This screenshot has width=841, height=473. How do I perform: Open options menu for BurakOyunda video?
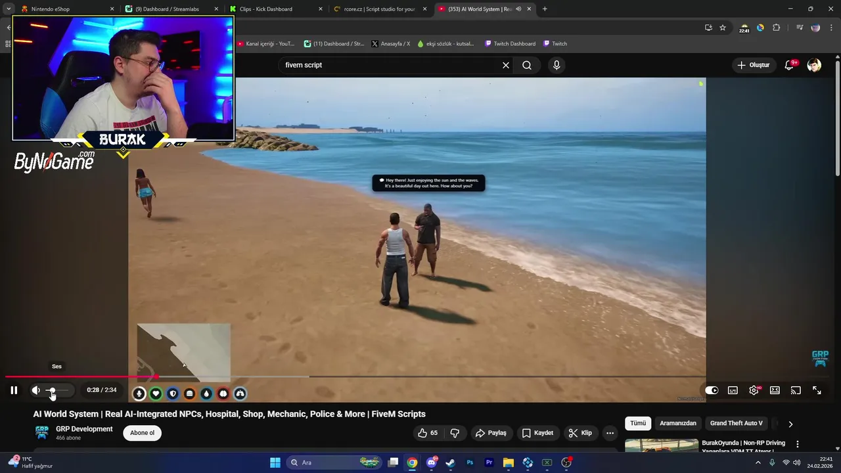point(798,444)
